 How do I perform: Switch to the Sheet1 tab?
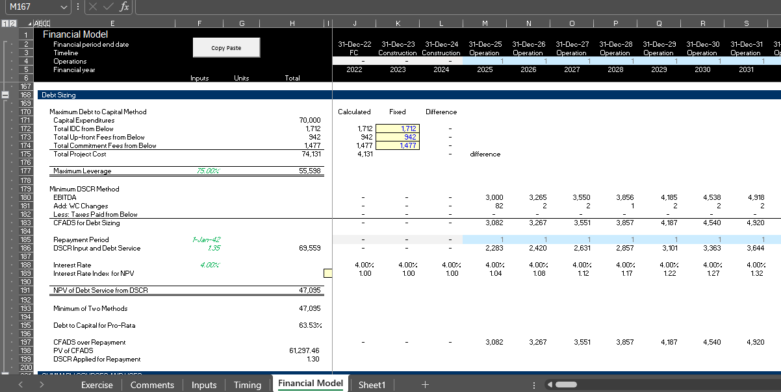click(372, 385)
